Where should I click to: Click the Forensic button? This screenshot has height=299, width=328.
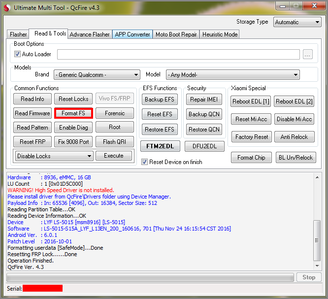(x=115, y=113)
